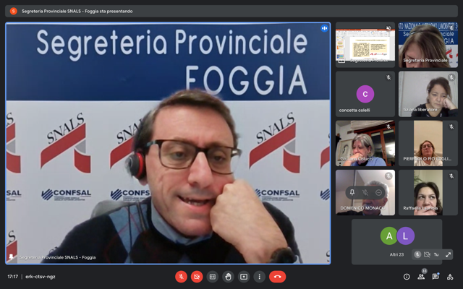Click the purple 'C' avatar of concetta colelli
463x289 pixels.
[365, 94]
